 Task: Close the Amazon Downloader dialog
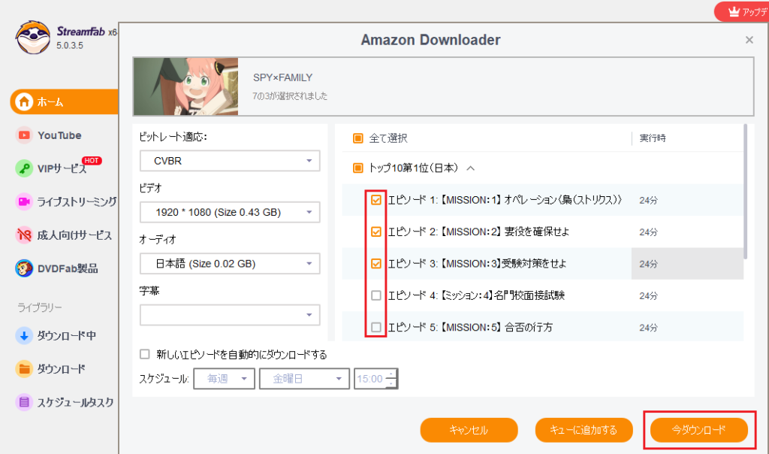click(749, 41)
